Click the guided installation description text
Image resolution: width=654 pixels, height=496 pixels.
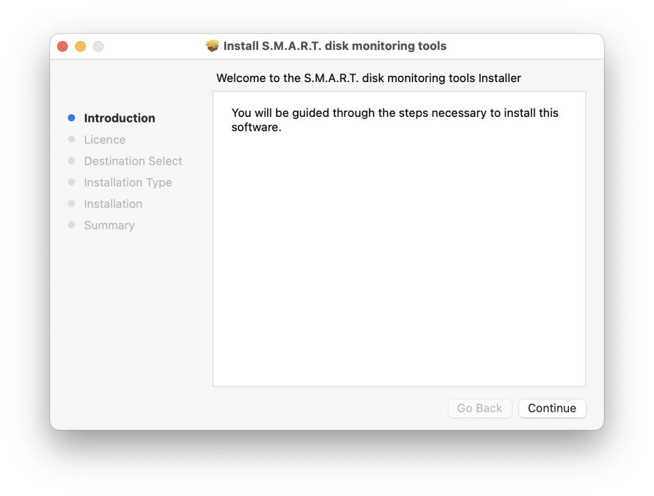point(394,120)
